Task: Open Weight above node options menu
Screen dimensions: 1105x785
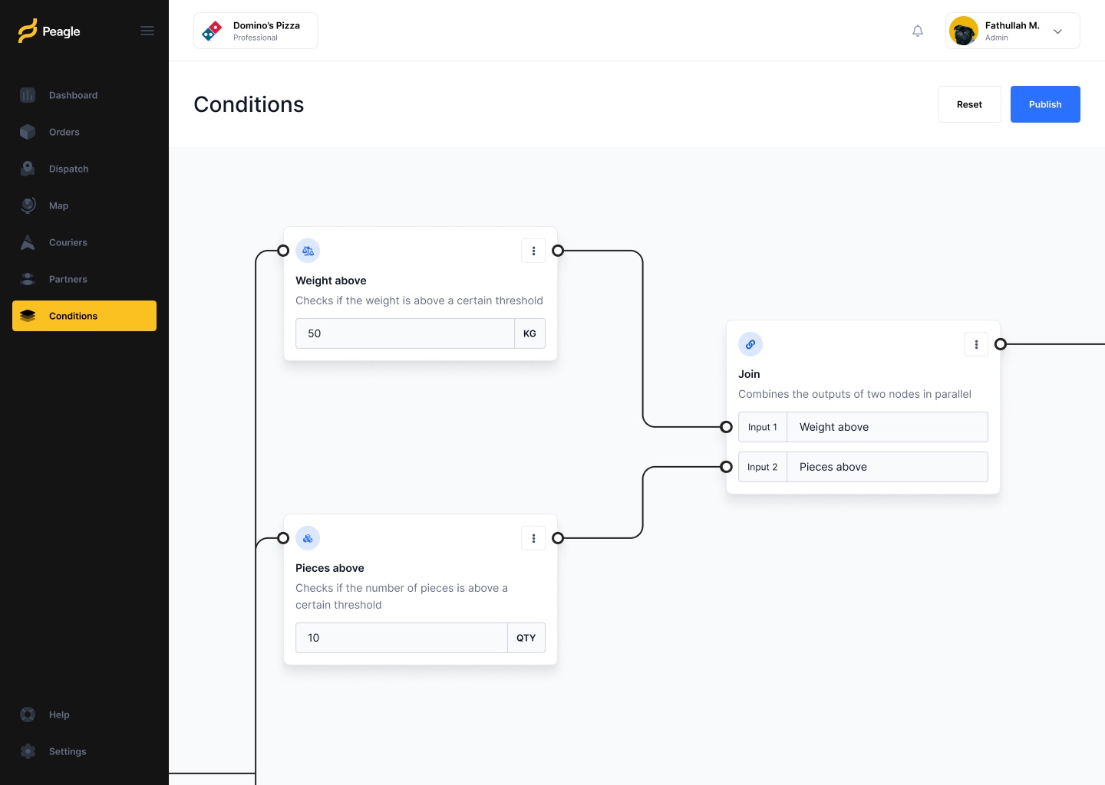Action: (x=533, y=251)
